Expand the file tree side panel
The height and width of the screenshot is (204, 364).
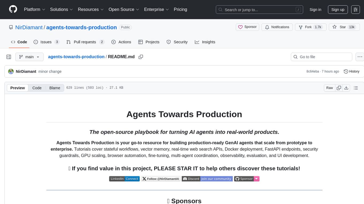[x=9, y=57]
